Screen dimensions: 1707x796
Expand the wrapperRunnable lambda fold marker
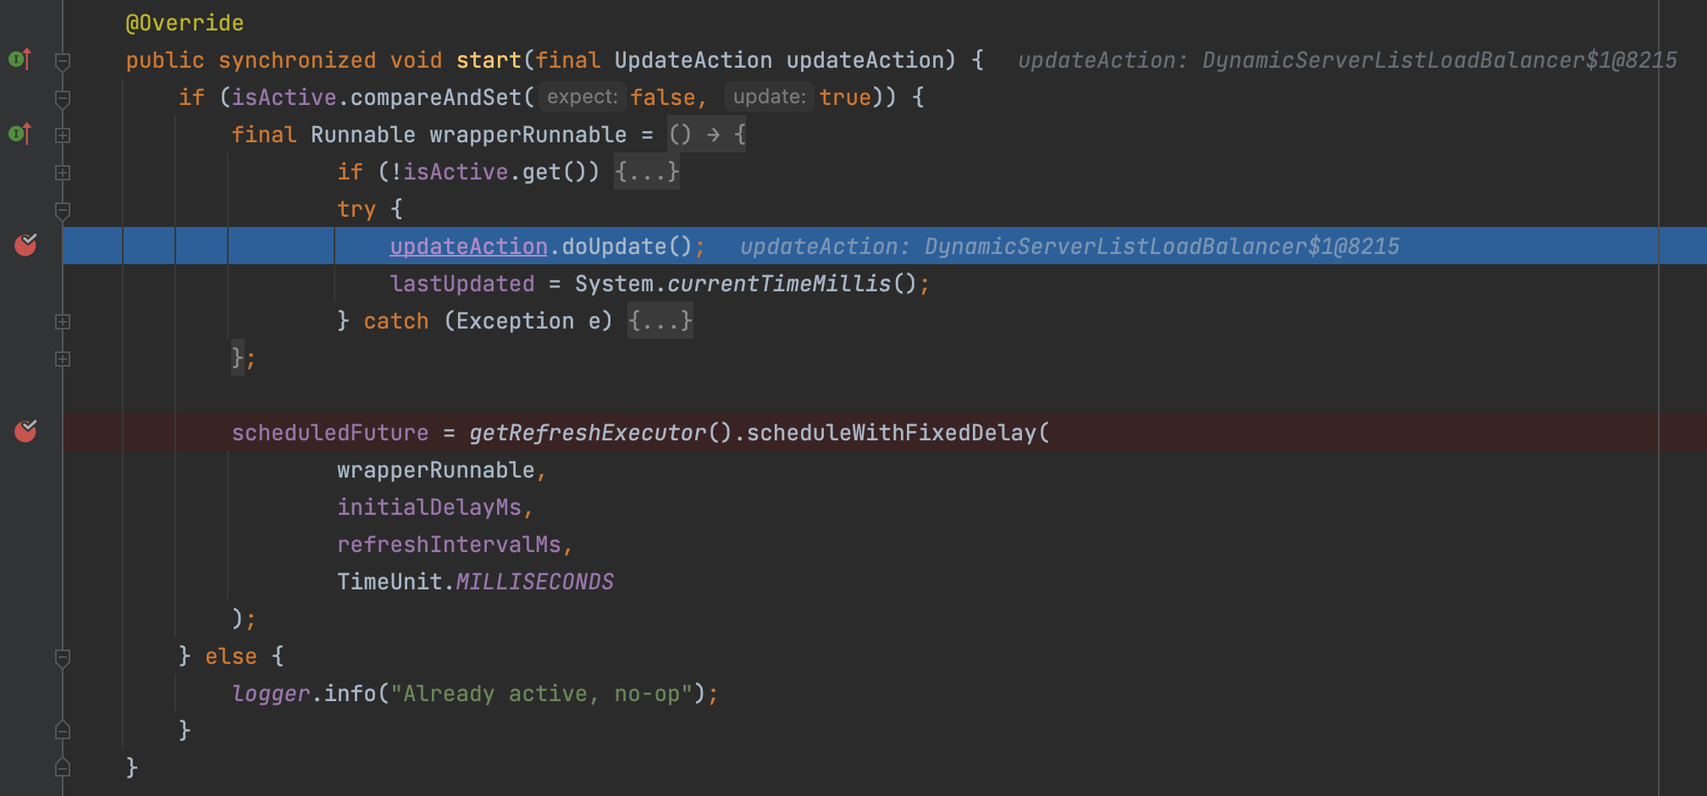[62, 135]
